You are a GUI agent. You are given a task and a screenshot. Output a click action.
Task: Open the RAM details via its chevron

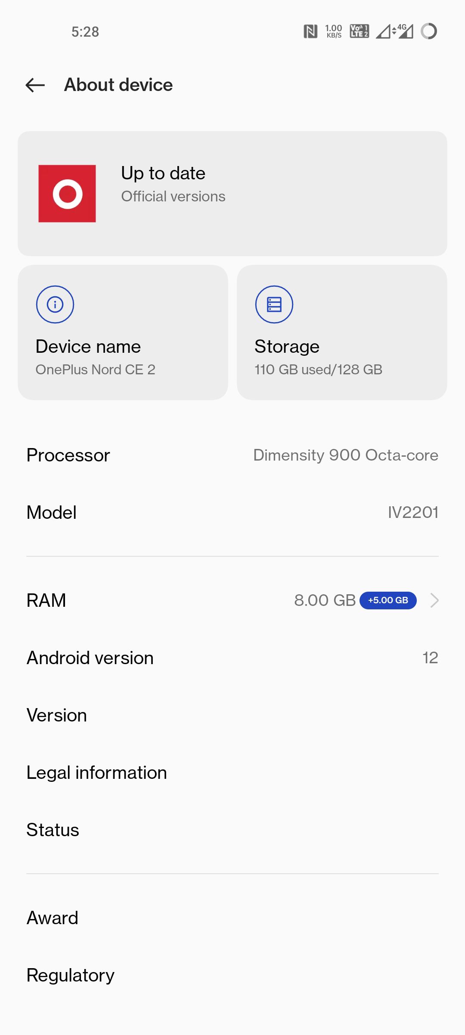point(434,599)
